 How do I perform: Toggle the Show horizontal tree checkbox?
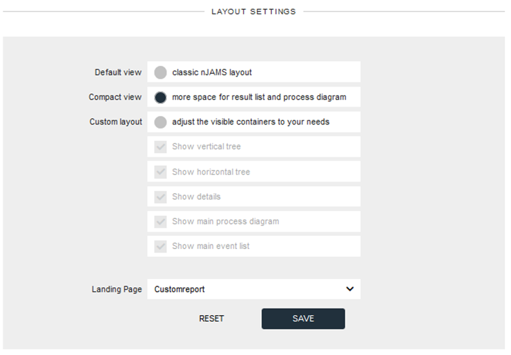[161, 172]
